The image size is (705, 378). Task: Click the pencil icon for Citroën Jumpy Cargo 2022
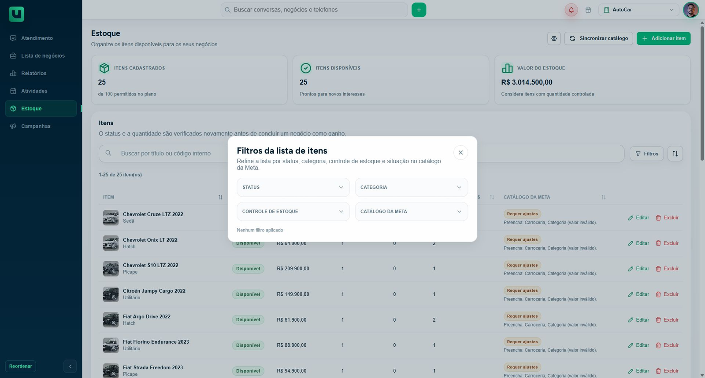tap(631, 294)
